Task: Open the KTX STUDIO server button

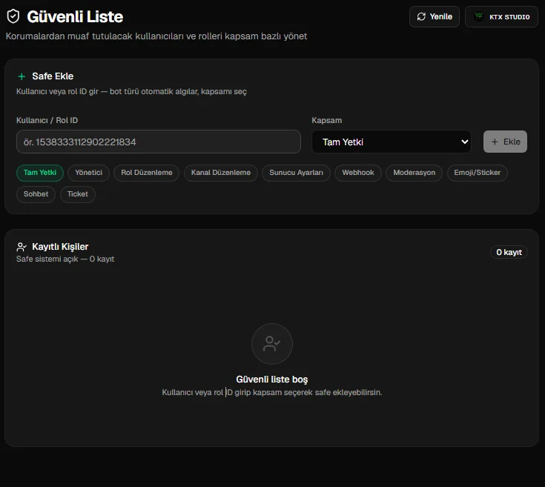Action: [x=501, y=16]
